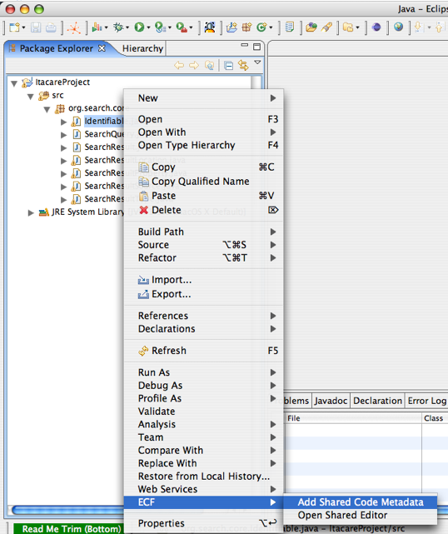448x534 pixels.
Task: Choose Run As in the context menu
Action: pos(203,372)
